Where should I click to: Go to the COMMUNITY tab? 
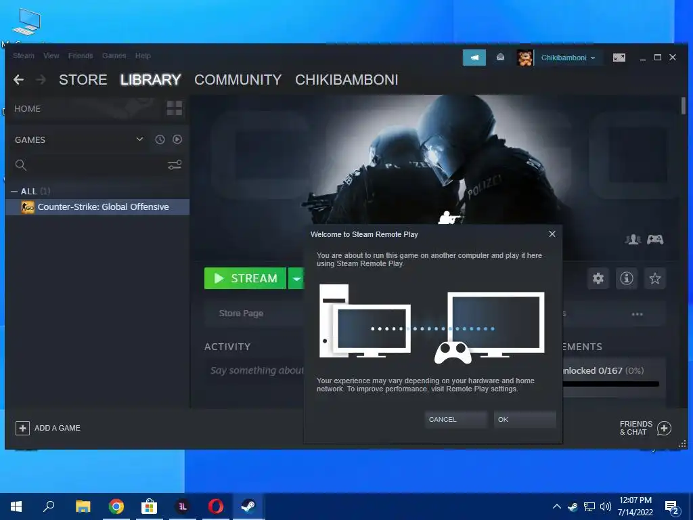pos(238,80)
